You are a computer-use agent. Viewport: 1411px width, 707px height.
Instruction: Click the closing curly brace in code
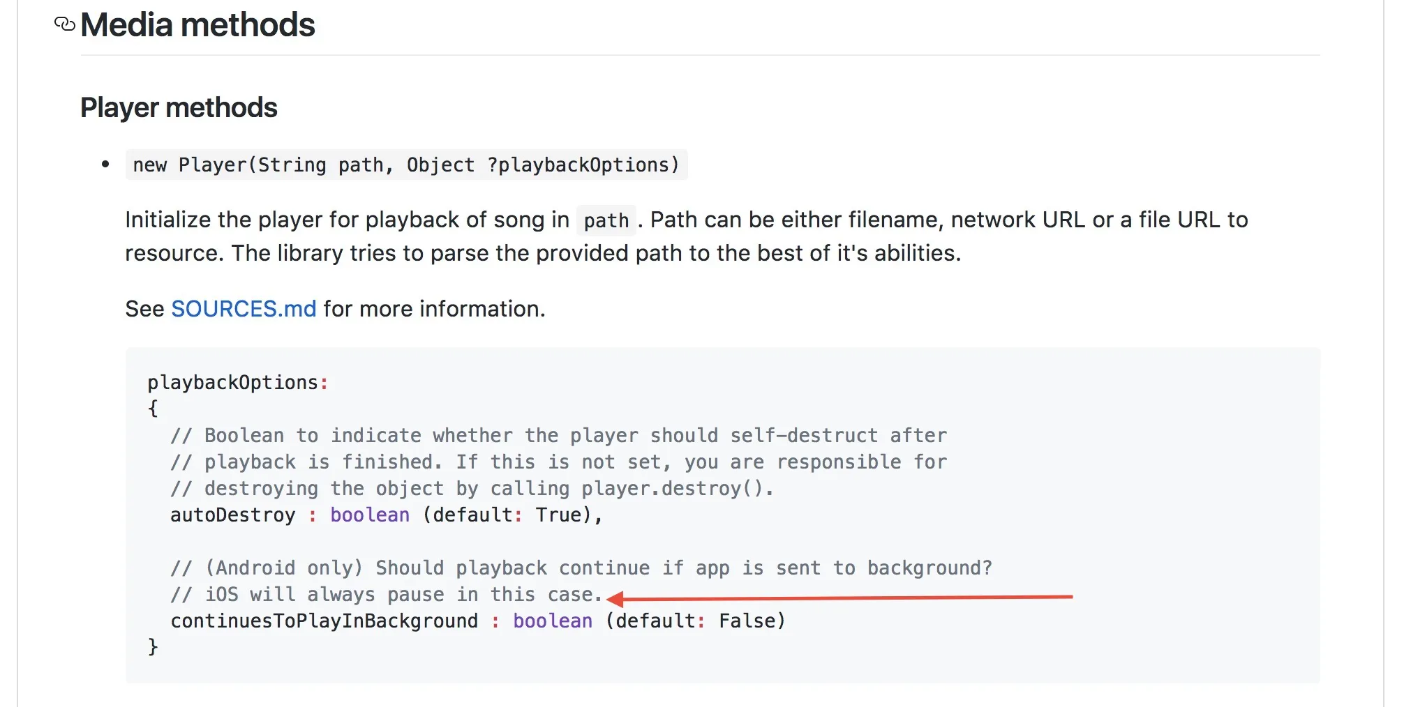153,647
